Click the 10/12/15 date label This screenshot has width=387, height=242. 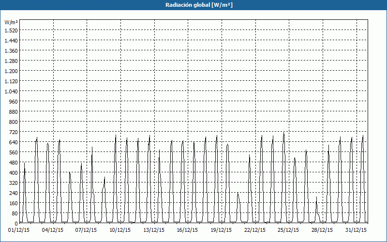tap(120, 230)
